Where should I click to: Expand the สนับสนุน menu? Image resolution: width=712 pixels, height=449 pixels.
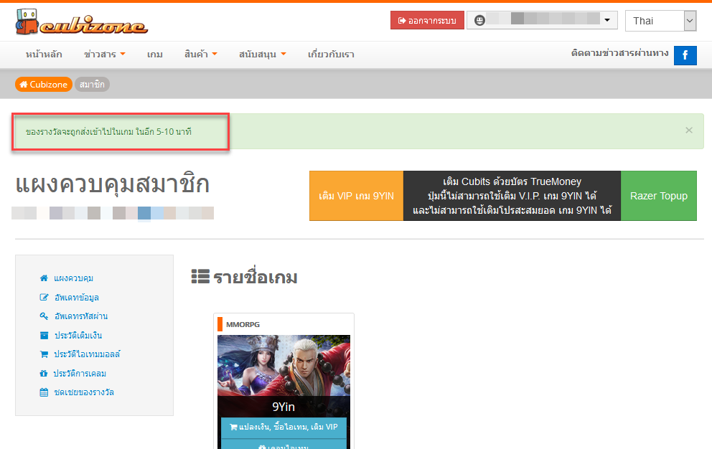point(263,55)
